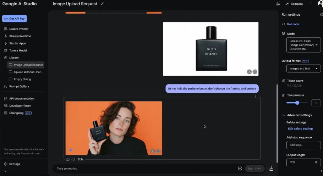The width and height of the screenshot is (323, 176).
Task: Click the thumbs up icon
Action: pyautogui.click(x=68, y=159)
